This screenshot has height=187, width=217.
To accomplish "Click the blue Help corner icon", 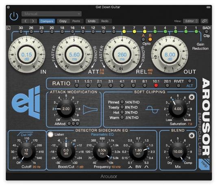I will coord(204,164).
